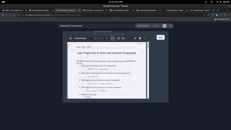Download the Scanned Image PDF
This screenshot has width=231, height=130.
(x=135, y=38)
